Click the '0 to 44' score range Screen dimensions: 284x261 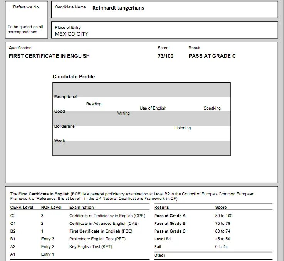tap(222, 246)
